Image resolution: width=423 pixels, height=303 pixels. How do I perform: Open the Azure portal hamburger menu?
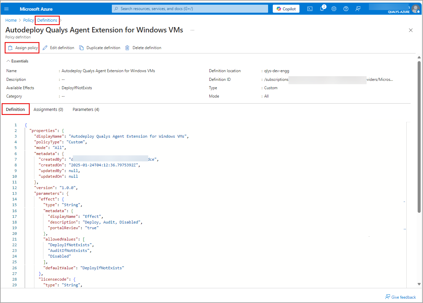[x=6, y=9]
